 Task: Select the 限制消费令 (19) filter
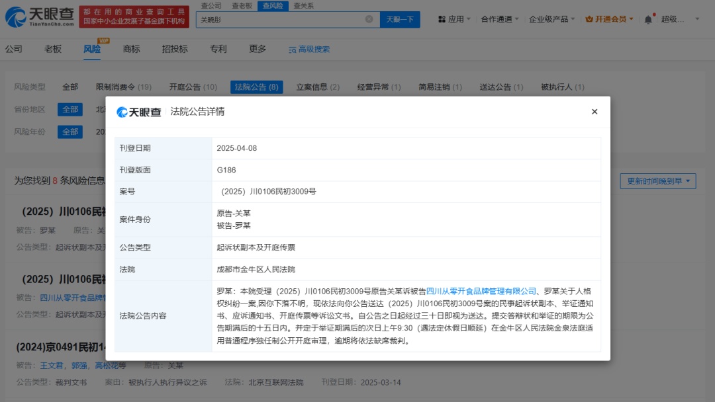[123, 87]
